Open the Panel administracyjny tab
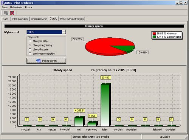 coord(72,19)
